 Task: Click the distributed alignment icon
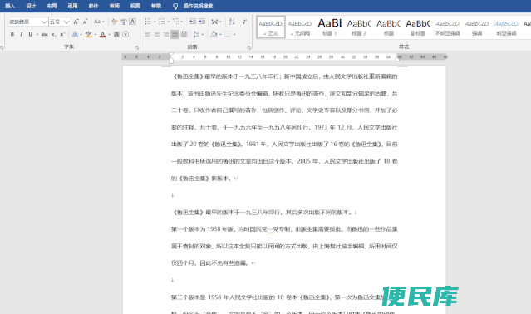[x=184, y=34]
